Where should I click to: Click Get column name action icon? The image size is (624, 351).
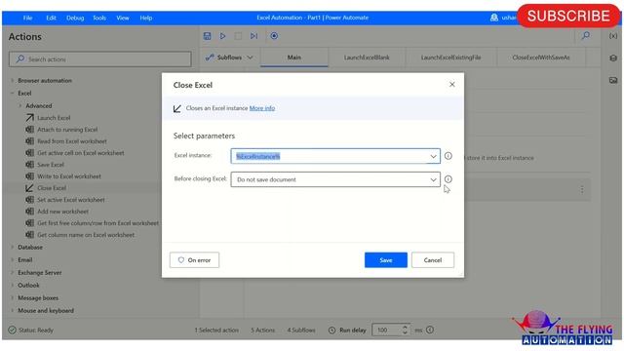tap(30, 235)
